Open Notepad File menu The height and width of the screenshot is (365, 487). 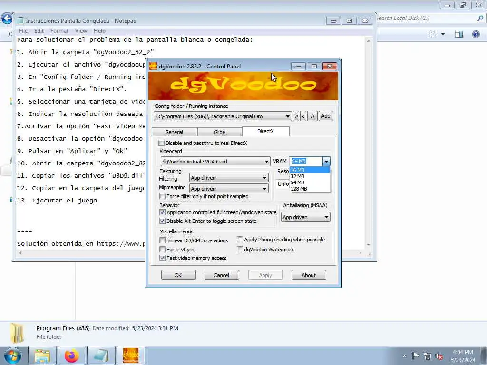[23, 31]
